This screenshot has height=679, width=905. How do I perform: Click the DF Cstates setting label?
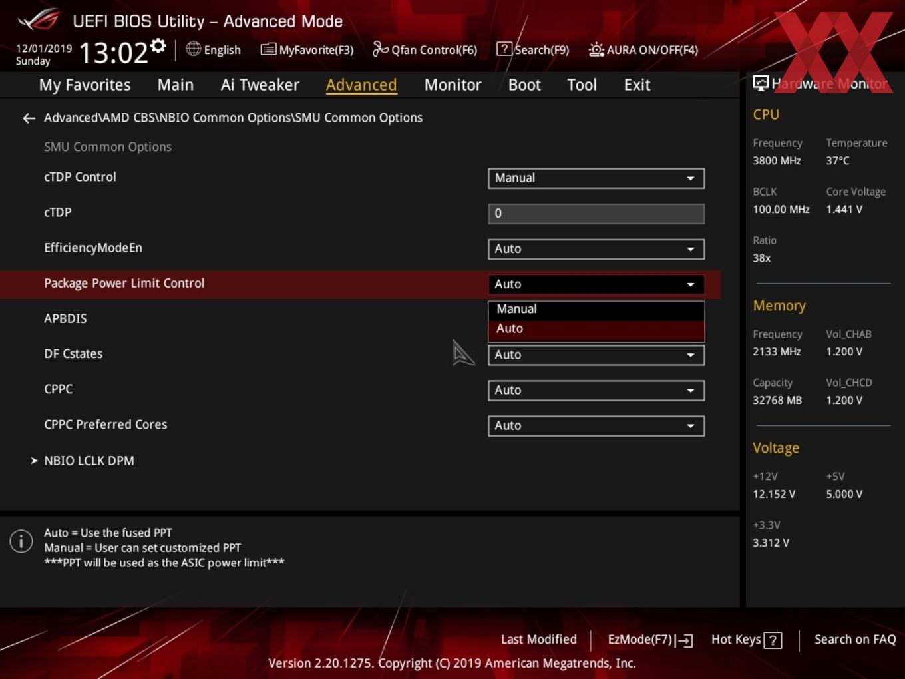tap(73, 353)
